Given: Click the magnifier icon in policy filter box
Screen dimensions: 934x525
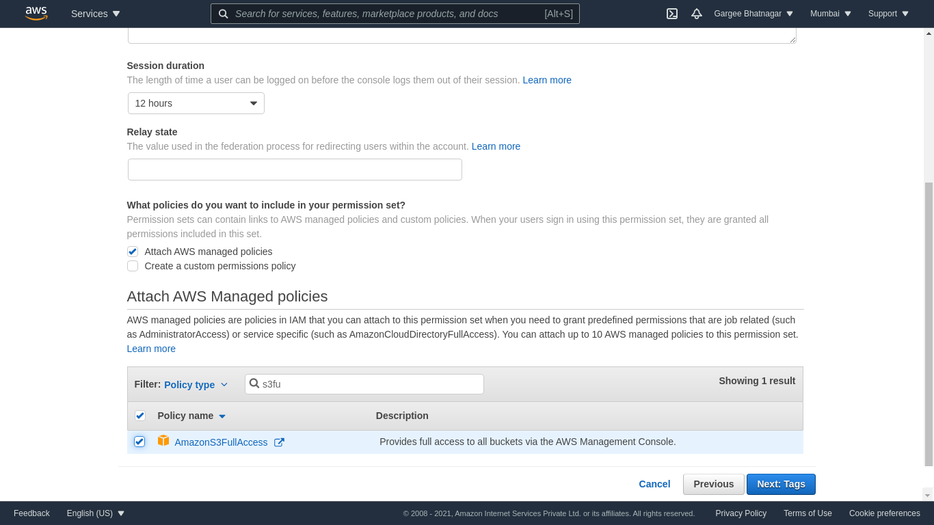Looking at the screenshot, I should tap(254, 384).
